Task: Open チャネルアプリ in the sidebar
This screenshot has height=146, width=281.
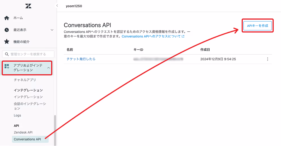Action: (25, 80)
